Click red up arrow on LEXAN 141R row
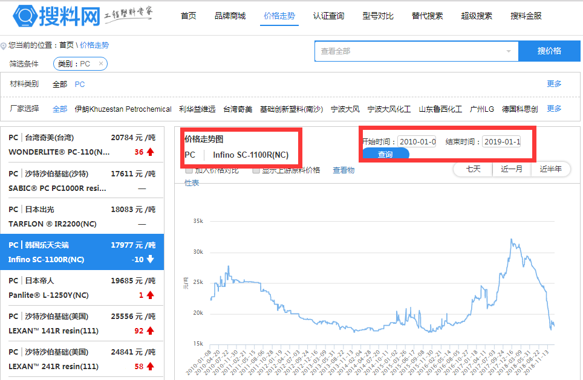The height and width of the screenshot is (380, 583). 150,331
